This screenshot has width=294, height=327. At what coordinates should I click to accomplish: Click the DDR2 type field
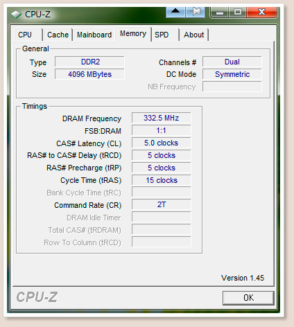pos(89,62)
